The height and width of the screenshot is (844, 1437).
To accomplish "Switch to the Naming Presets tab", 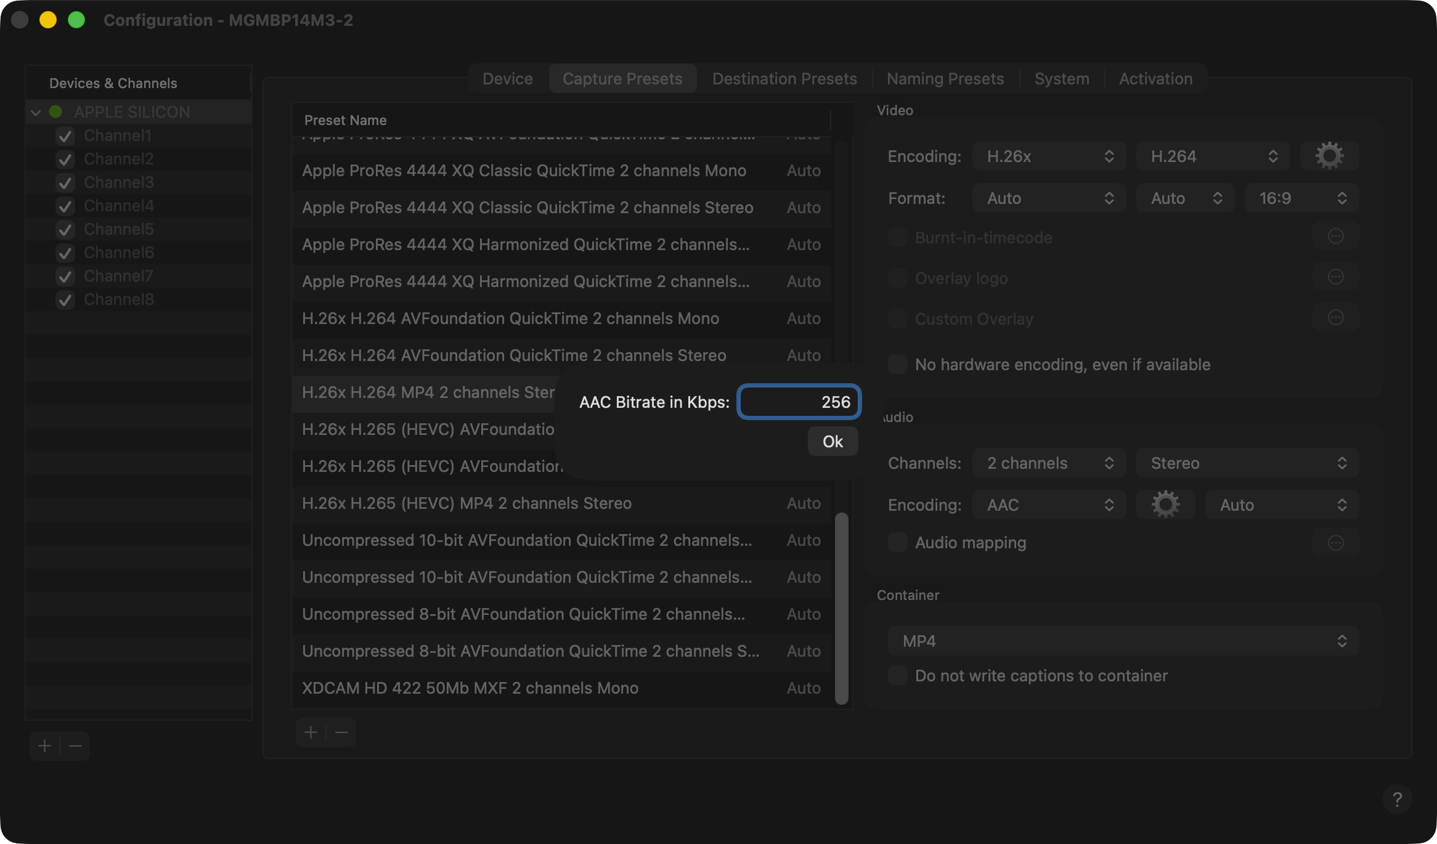I will point(945,78).
